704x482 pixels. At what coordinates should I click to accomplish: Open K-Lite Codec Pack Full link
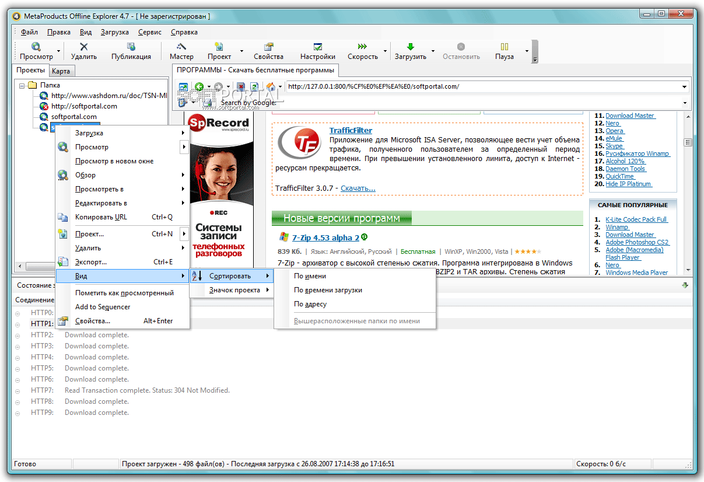pyautogui.click(x=636, y=219)
